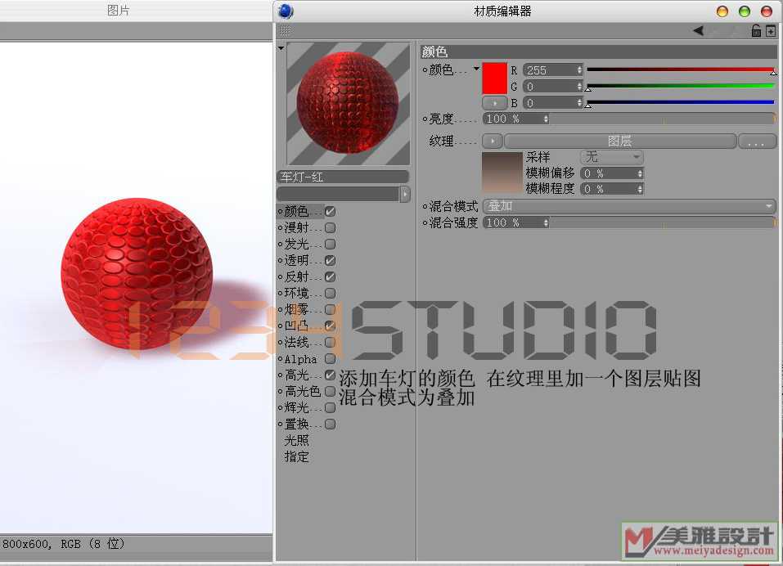Click the 图层 texture button
Screen dimensions: 783x566
pyautogui.click(x=620, y=141)
